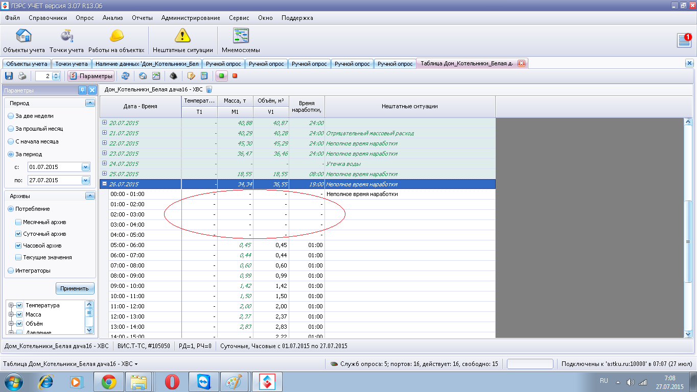Enable Текущие значения checkbox

[18, 257]
